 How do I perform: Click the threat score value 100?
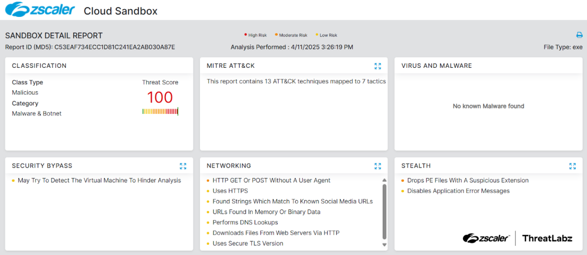point(160,98)
